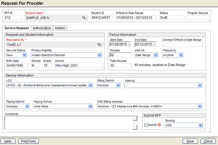Open the Frequency Anytime dropdown
The image size is (218, 145).
[x=173, y=55]
